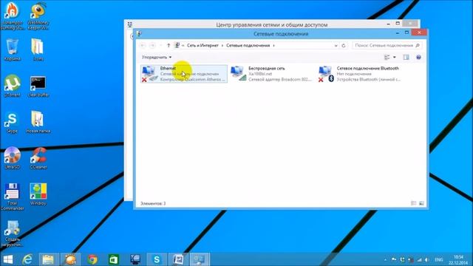Image resolution: width=473 pixels, height=266 pixels.
Task: Launch Internet Explorer from taskbar
Action: click(x=28, y=259)
